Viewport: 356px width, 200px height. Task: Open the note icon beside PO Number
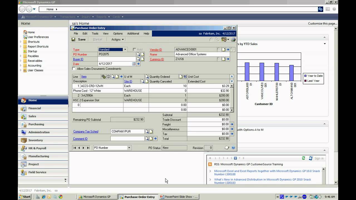(143, 54)
